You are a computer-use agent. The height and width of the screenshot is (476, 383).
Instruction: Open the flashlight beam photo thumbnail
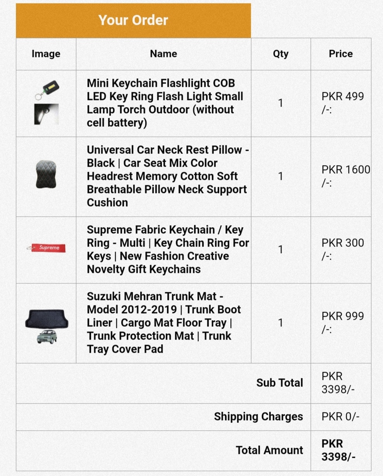tap(46, 114)
